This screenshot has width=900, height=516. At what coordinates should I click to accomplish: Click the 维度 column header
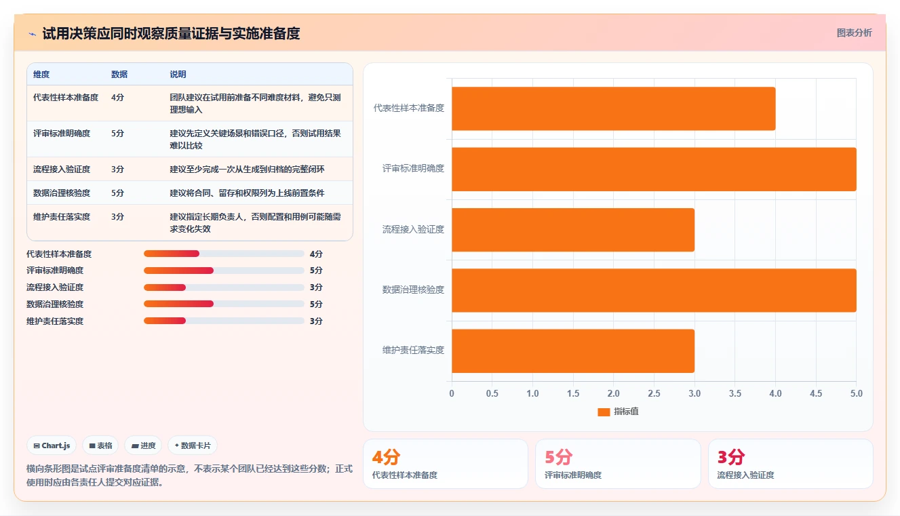coord(41,75)
